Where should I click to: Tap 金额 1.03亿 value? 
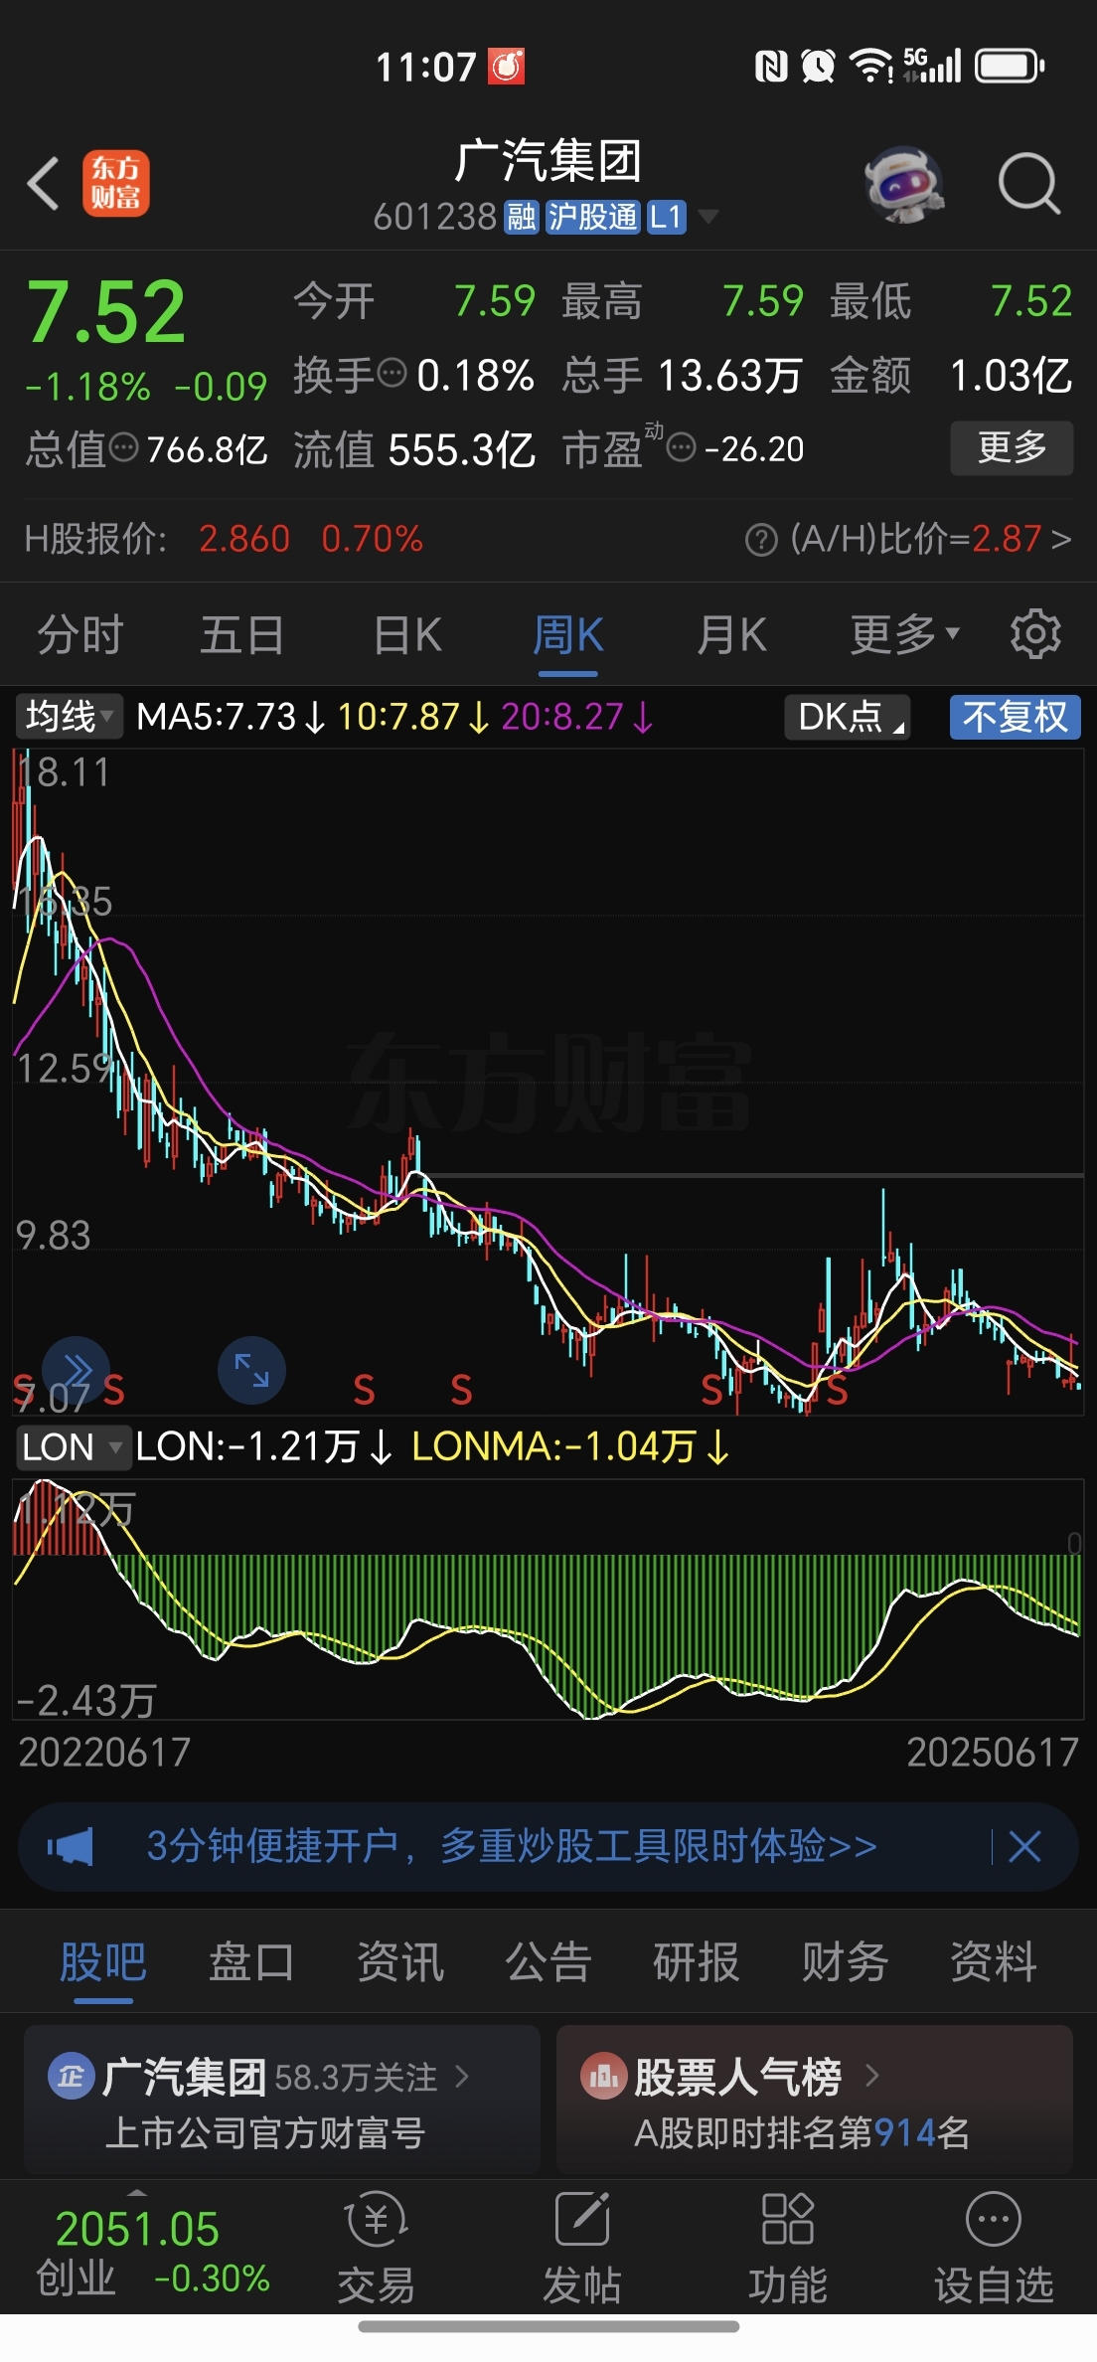(1012, 376)
